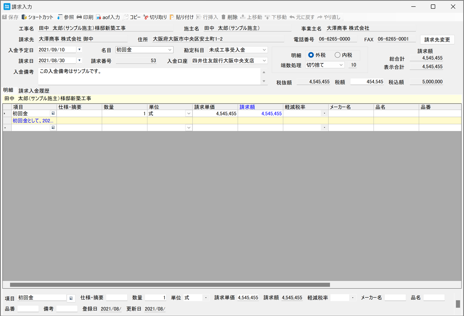Expand the 名目 dropdown showing 初回金
The height and width of the screenshot is (316, 464).
pyautogui.click(x=170, y=50)
